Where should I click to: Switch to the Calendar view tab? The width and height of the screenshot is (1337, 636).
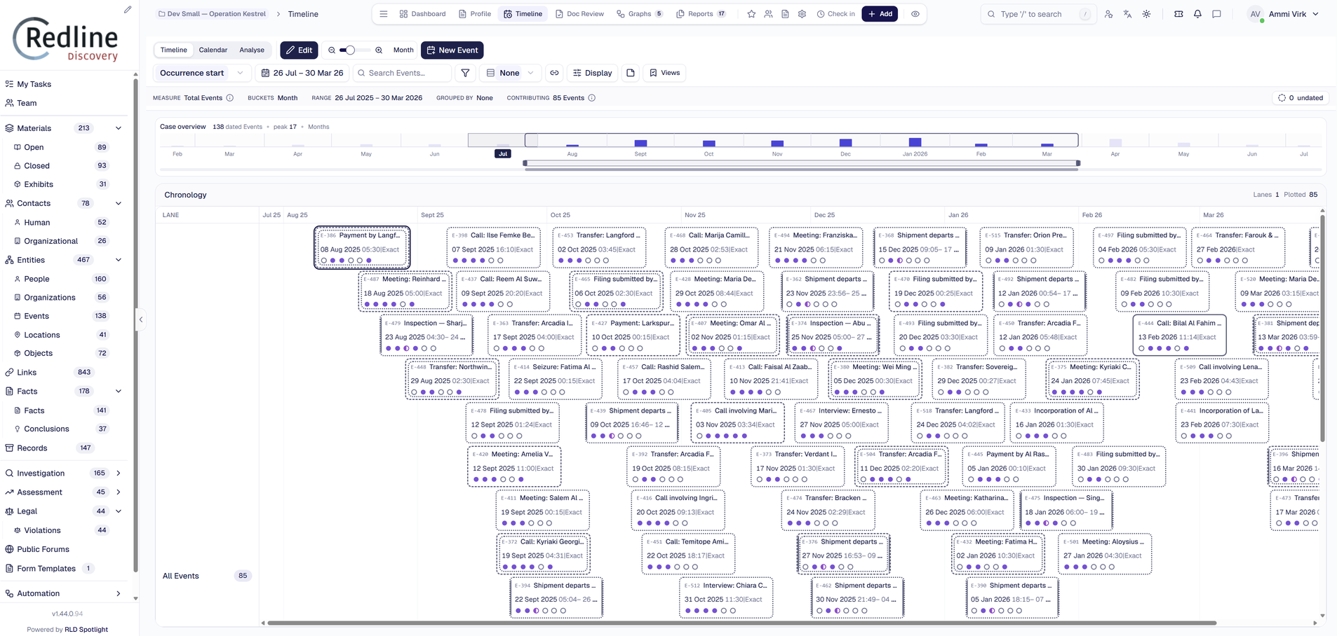tap(213, 50)
